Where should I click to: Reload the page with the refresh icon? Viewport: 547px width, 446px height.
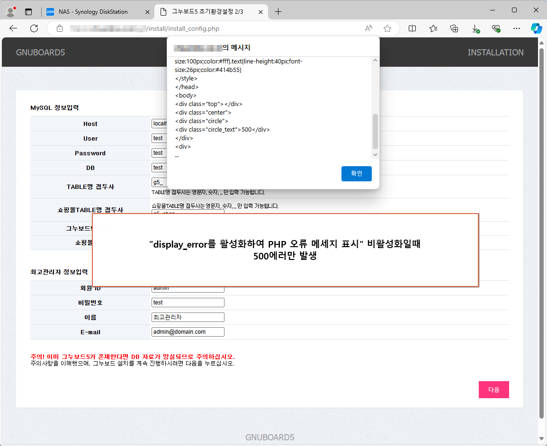click(x=34, y=28)
